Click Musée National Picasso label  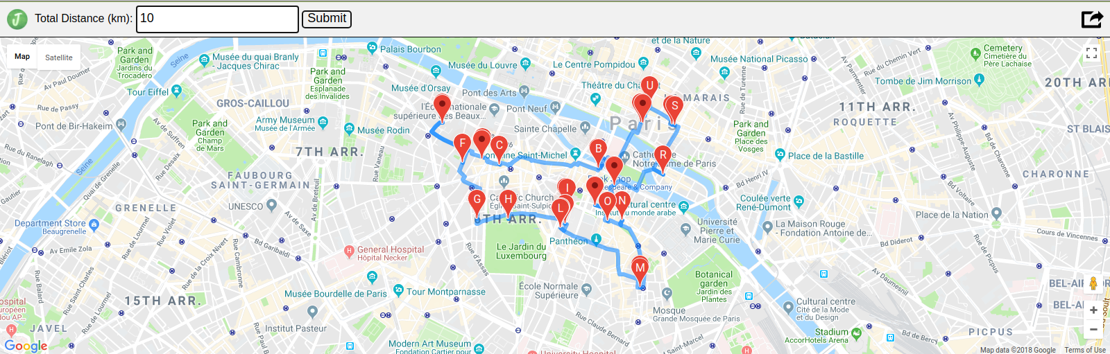(x=759, y=60)
